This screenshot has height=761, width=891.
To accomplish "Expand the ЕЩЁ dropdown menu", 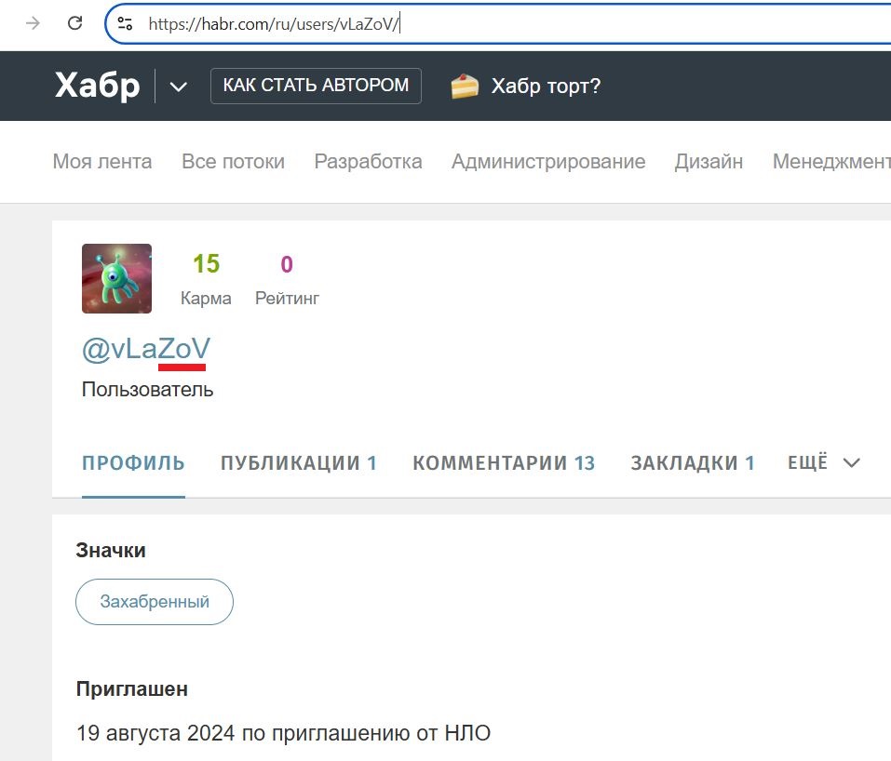I will (824, 463).
